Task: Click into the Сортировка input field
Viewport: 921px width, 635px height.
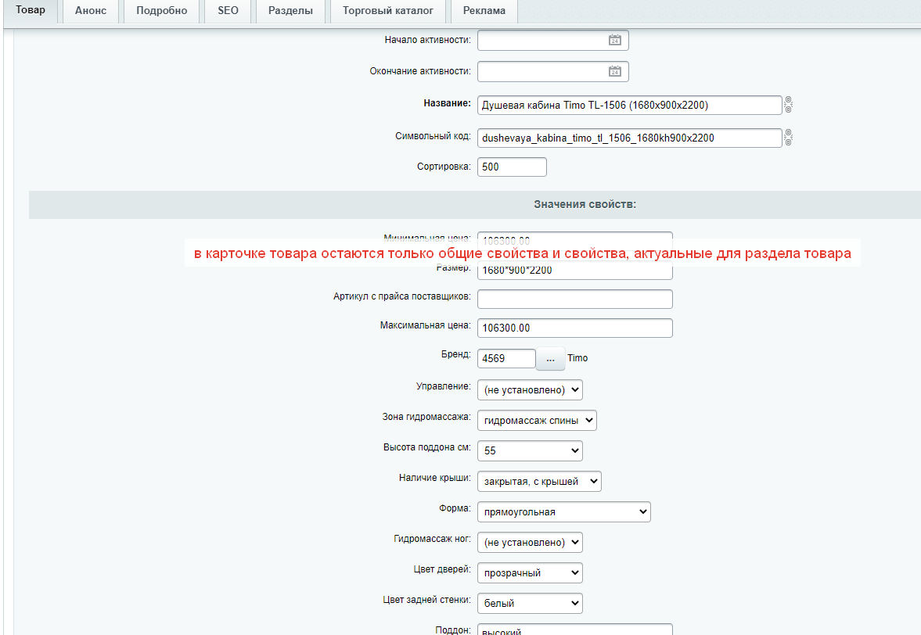Action: click(512, 167)
